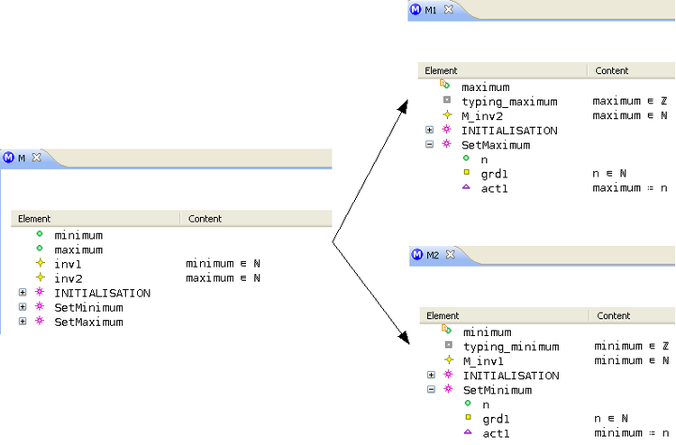Click the blue M icon on M tab
This screenshot has width=676, height=445.
9,158
